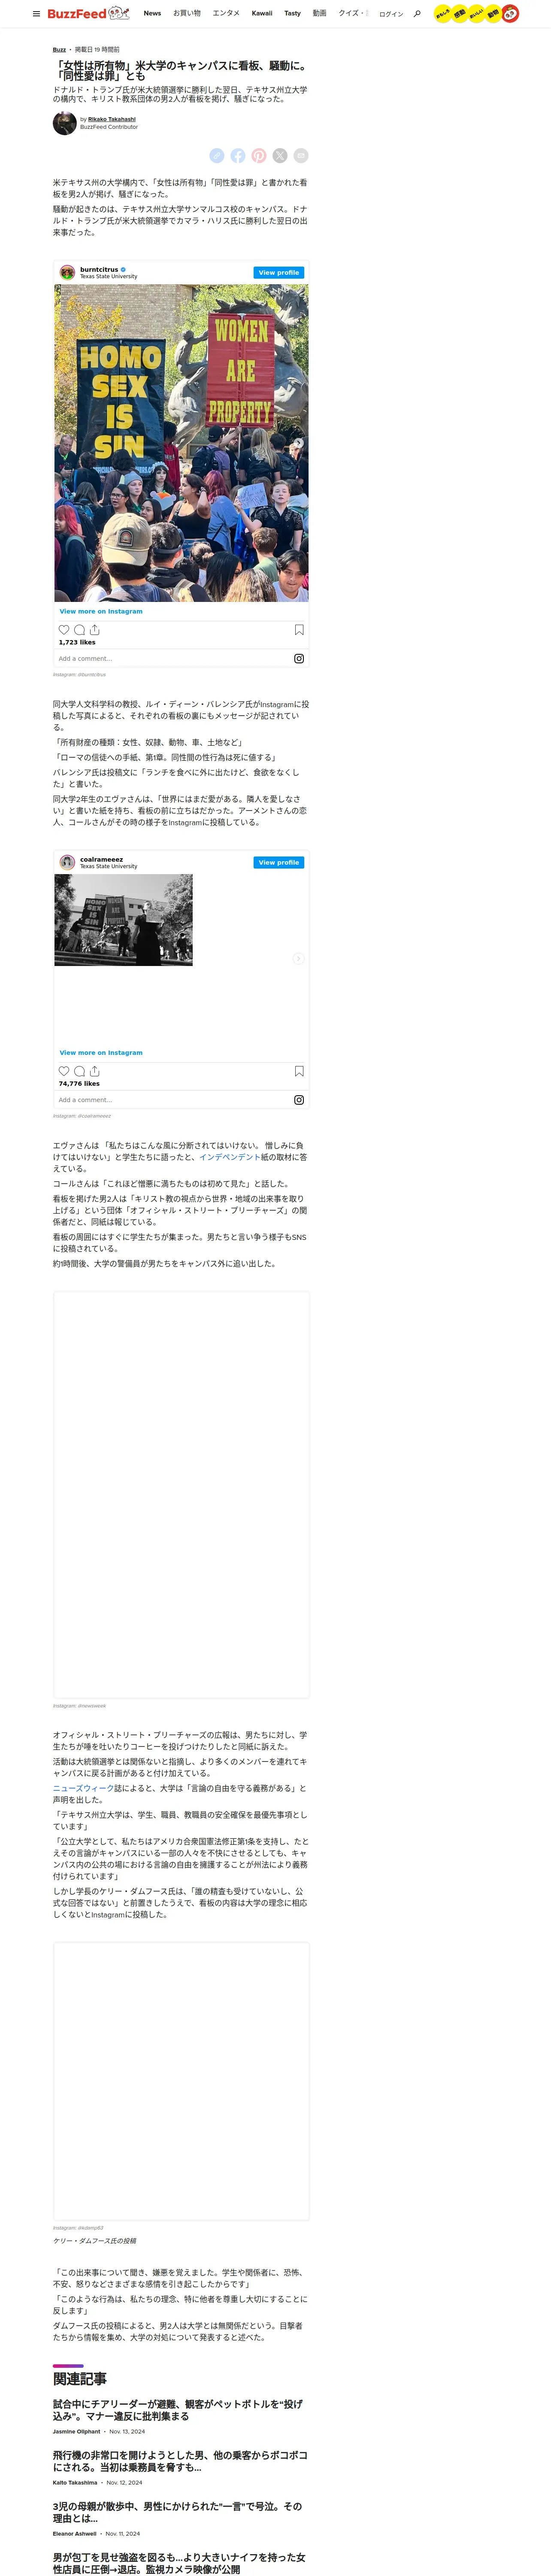Share the coalrameeez Instagram post
The width and height of the screenshot is (551, 2576).
pos(94,1071)
